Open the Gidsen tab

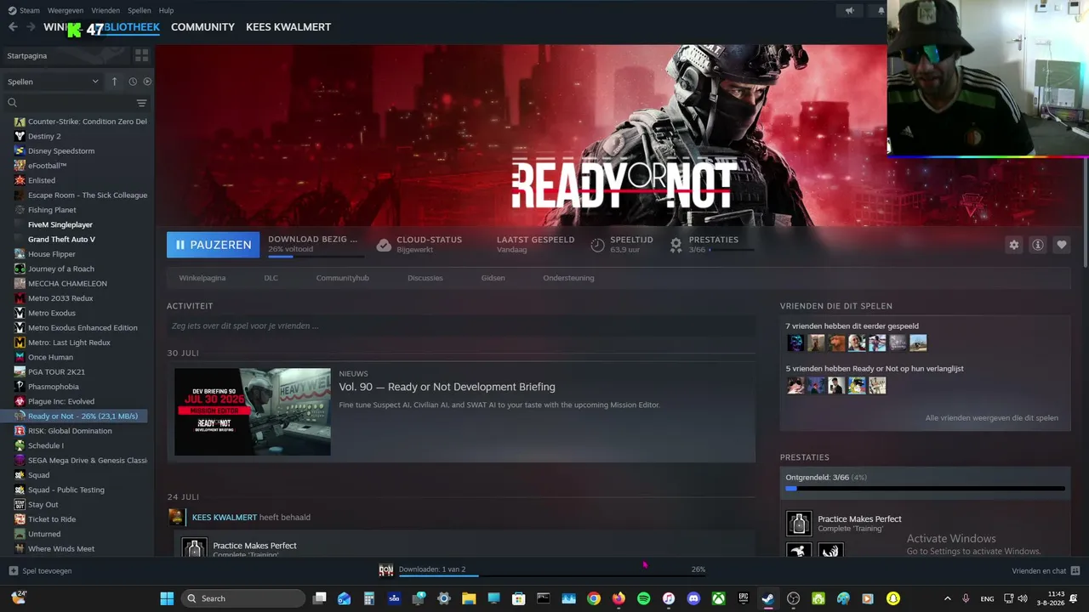point(493,278)
